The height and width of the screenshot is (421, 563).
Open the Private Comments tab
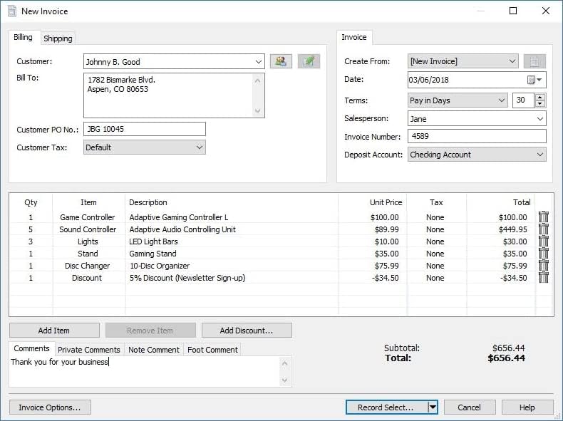tap(88, 350)
